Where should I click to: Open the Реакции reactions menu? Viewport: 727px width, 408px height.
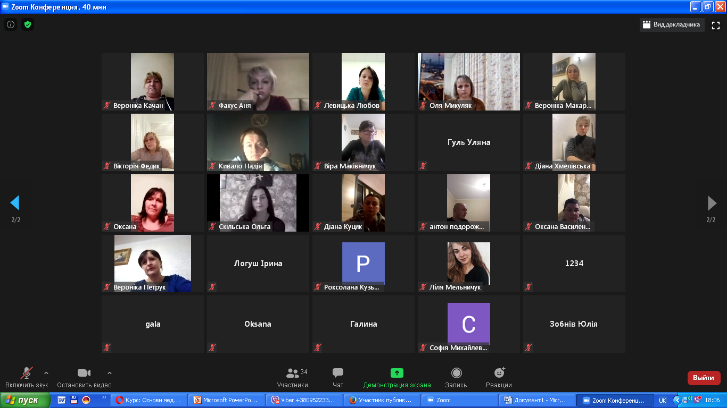coord(499,377)
